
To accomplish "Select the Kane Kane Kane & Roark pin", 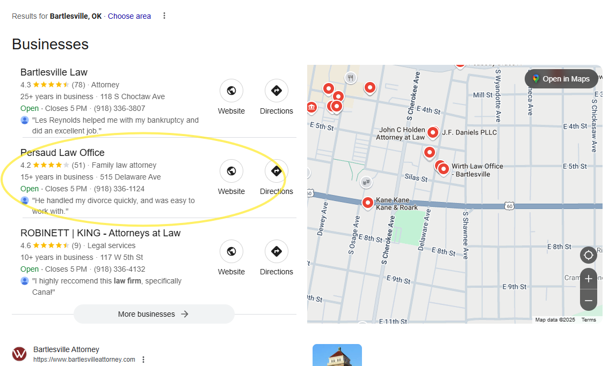I will pos(368,203).
